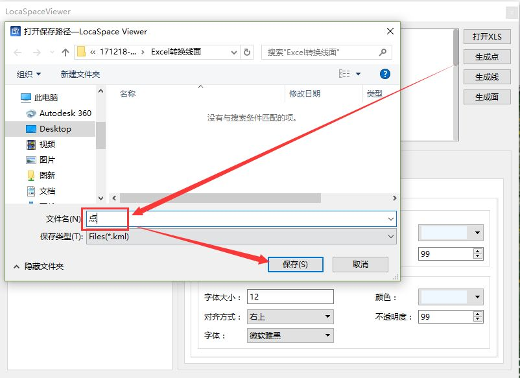Select 图片 in the navigation tree
520x378 pixels.
[40, 159]
